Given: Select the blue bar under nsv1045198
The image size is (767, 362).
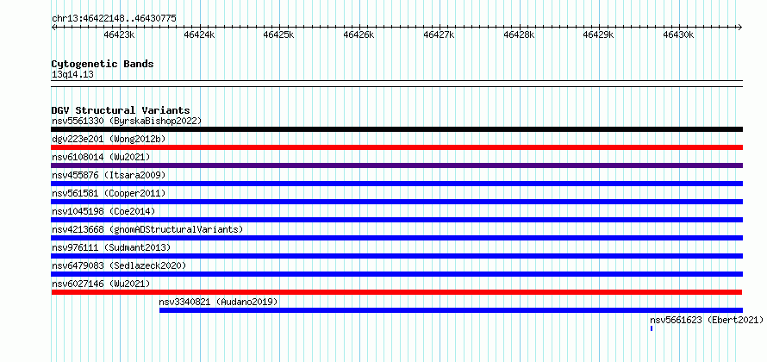Looking at the screenshot, I should pos(396,220).
